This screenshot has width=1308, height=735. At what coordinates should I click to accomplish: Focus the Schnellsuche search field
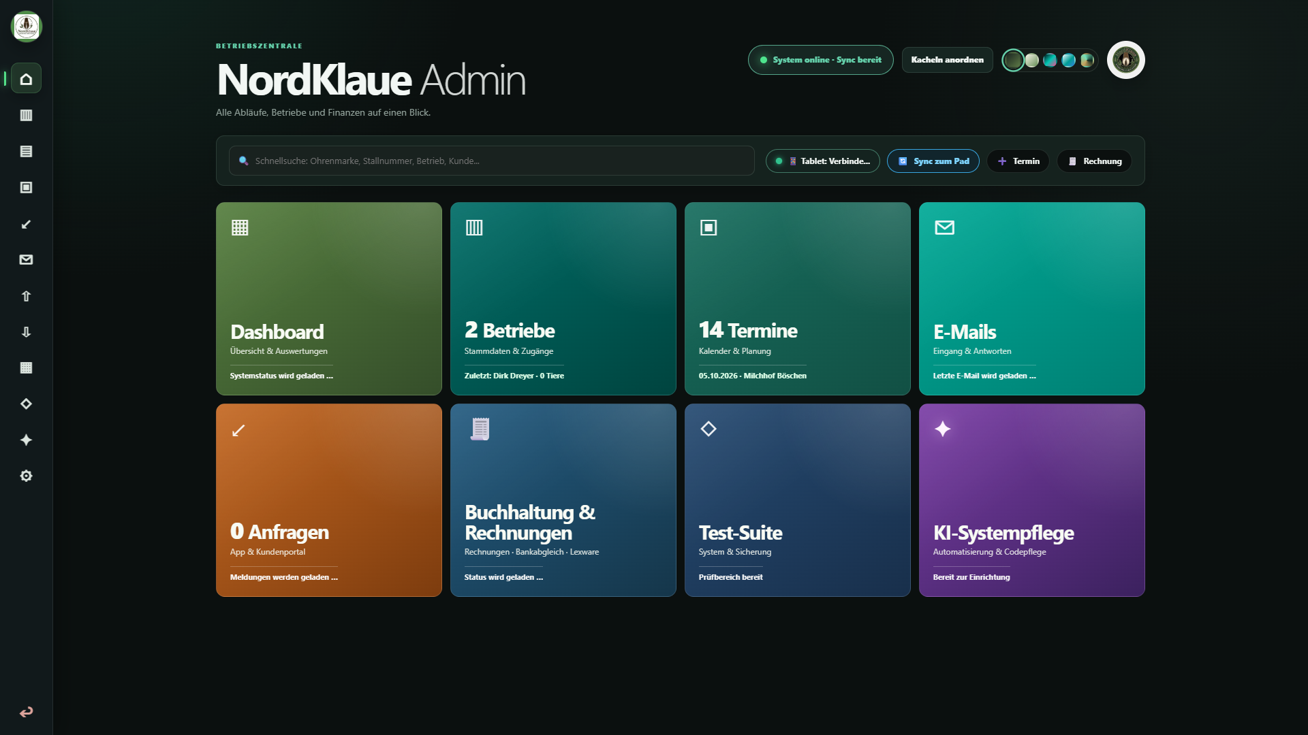491,161
